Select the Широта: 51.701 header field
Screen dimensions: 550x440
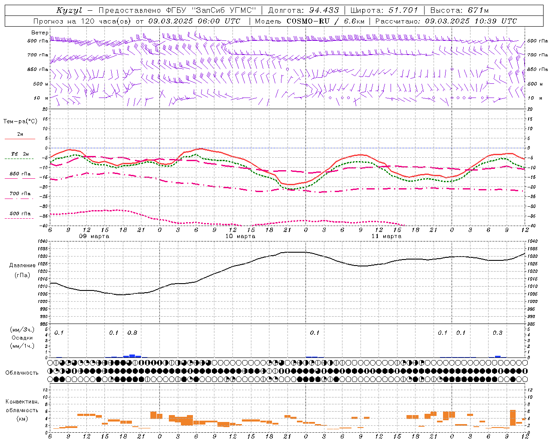coord(384,10)
